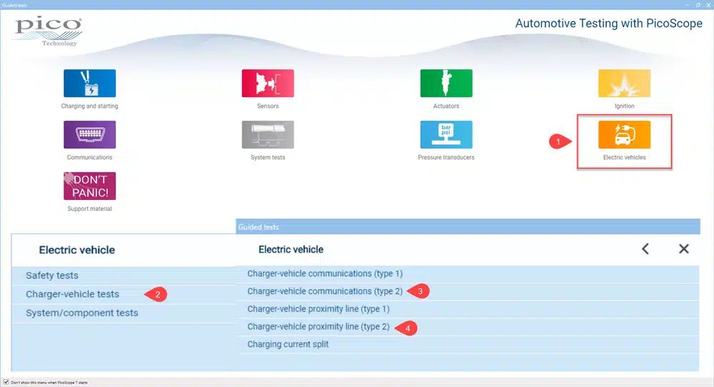Close the Guided tests window

point(708,5)
